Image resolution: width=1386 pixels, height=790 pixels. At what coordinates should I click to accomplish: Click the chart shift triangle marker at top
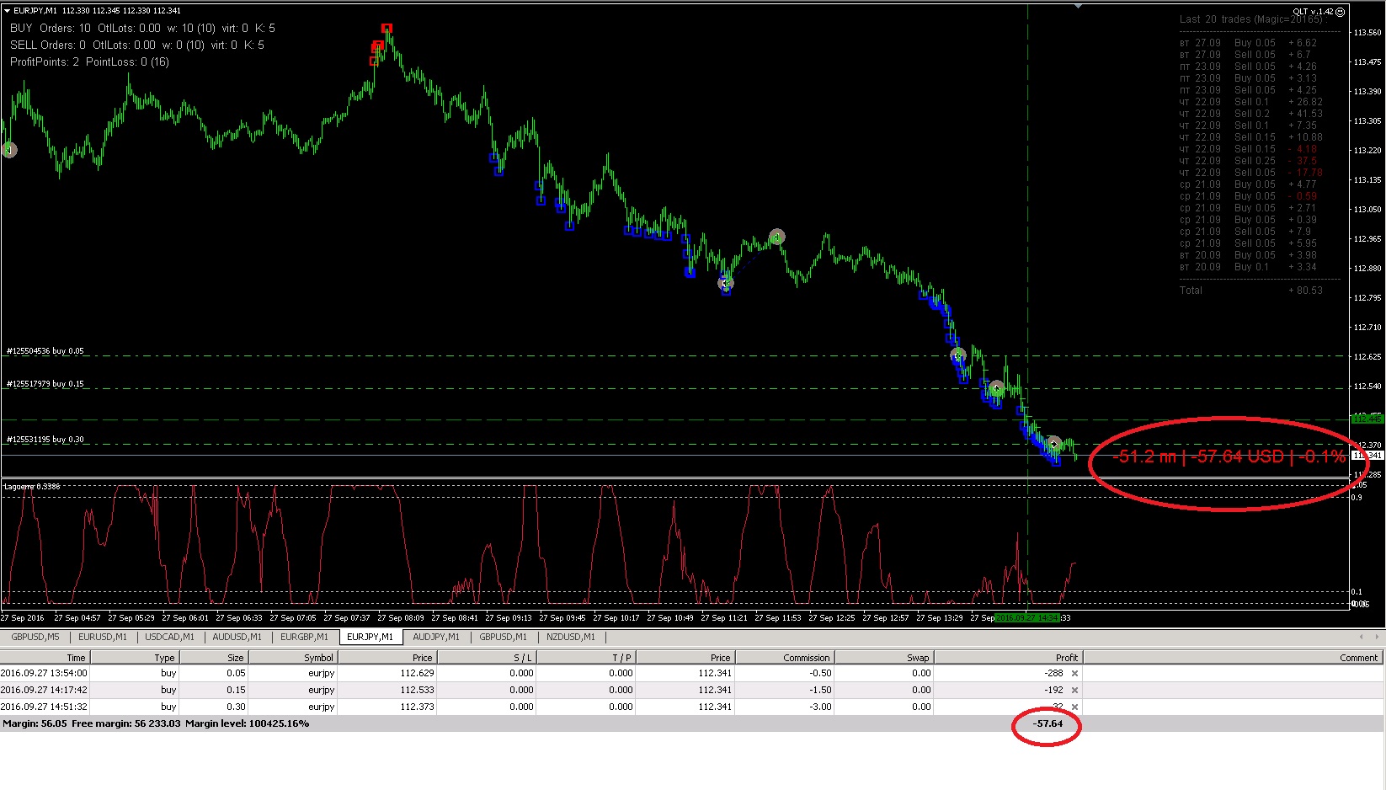(1078, 6)
